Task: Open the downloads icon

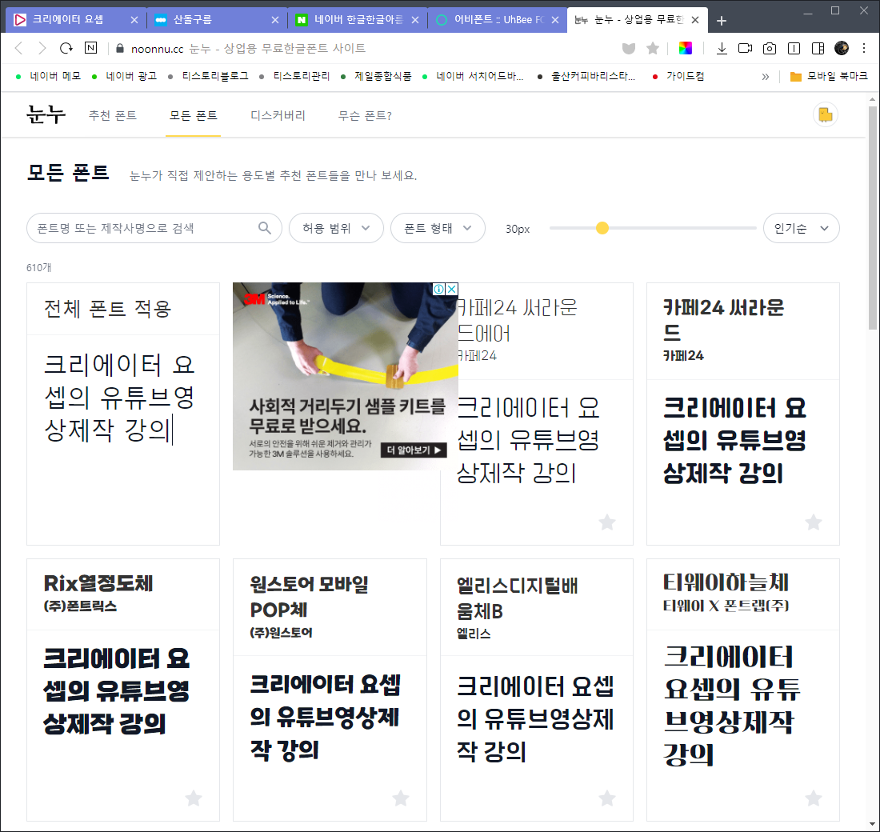Action: pos(722,49)
